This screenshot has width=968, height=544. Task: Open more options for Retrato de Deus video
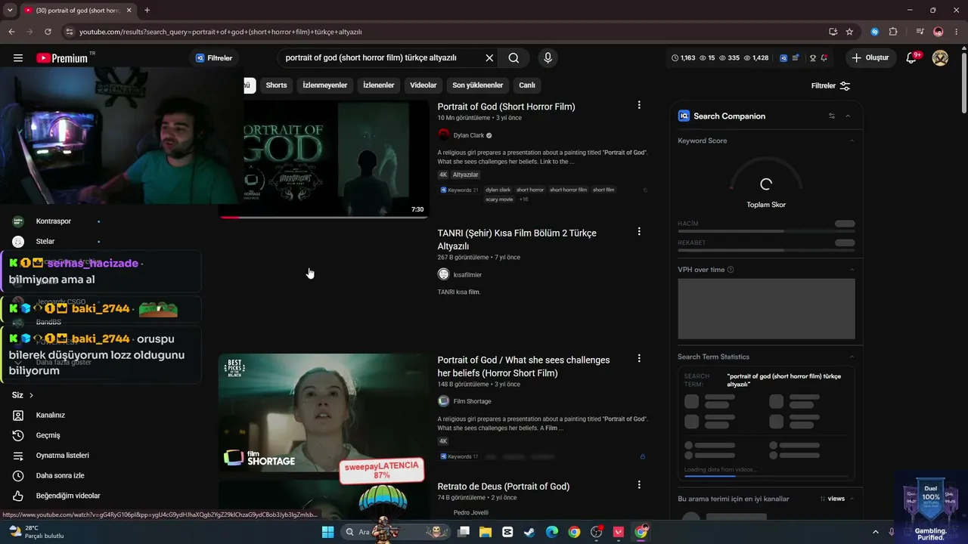pyautogui.click(x=639, y=484)
